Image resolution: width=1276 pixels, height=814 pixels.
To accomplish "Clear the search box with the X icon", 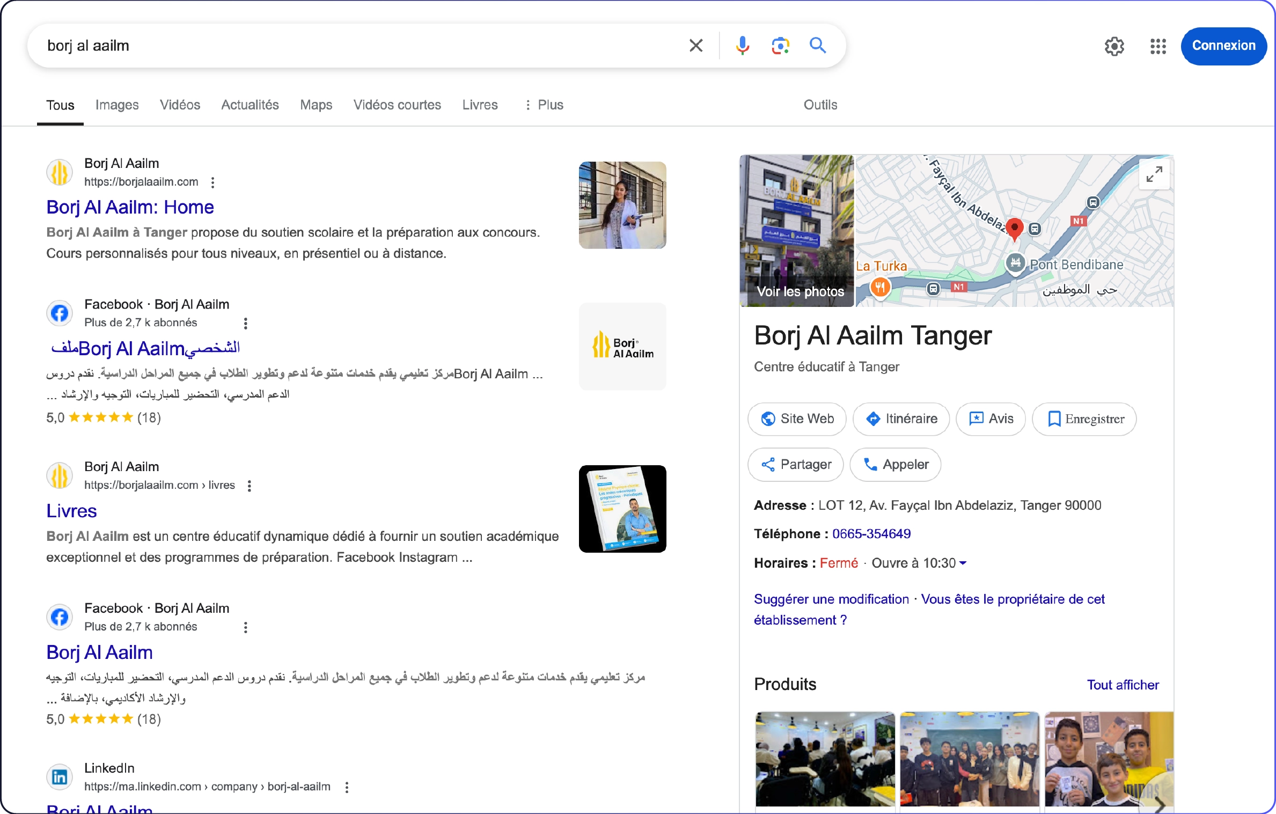I will [x=696, y=46].
